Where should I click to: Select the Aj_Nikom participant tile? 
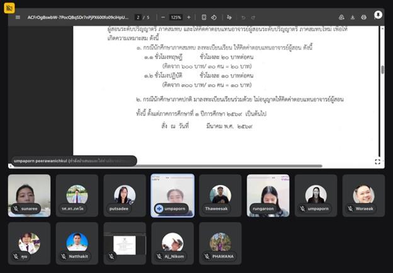pyautogui.click(x=173, y=243)
